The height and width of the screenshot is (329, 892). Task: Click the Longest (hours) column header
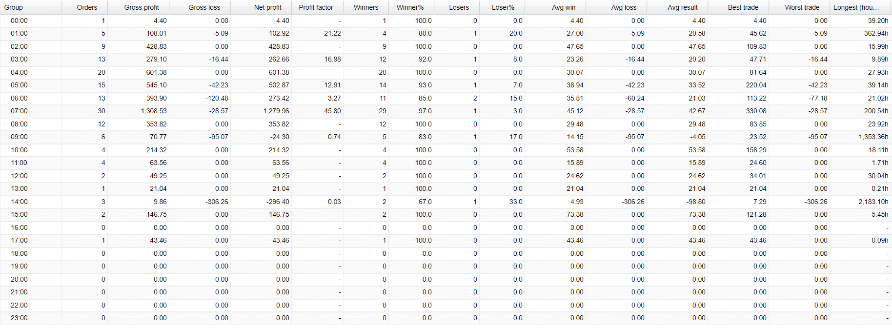click(x=861, y=7)
